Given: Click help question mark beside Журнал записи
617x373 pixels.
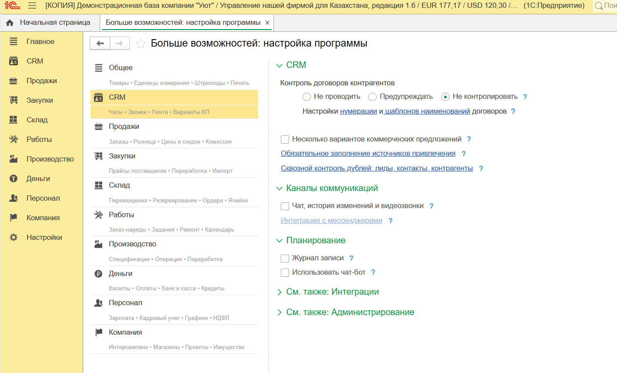Looking at the screenshot, I should [x=351, y=259].
